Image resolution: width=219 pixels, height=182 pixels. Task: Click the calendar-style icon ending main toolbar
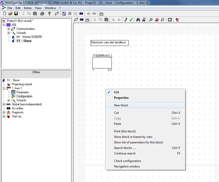[x=101, y=14]
